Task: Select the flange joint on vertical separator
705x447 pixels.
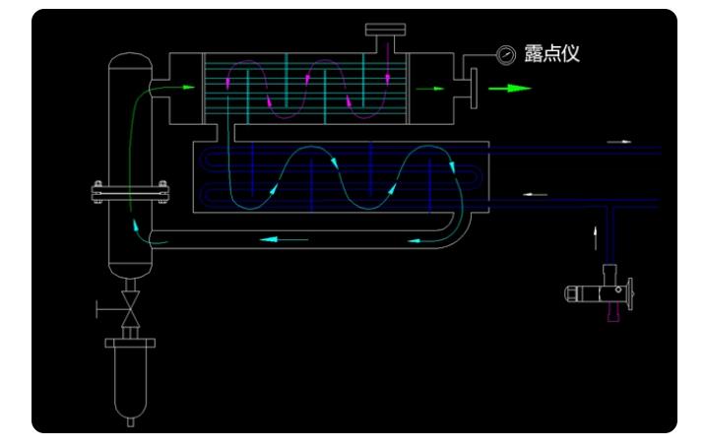Action: pyautogui.click(x=129, y=191)
